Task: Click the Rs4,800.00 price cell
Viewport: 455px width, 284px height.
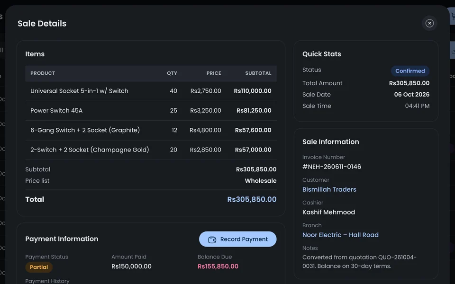Action: [x=205, y=131]
